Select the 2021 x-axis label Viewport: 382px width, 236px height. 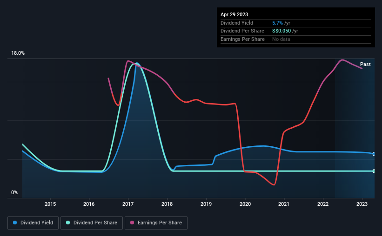284,204
